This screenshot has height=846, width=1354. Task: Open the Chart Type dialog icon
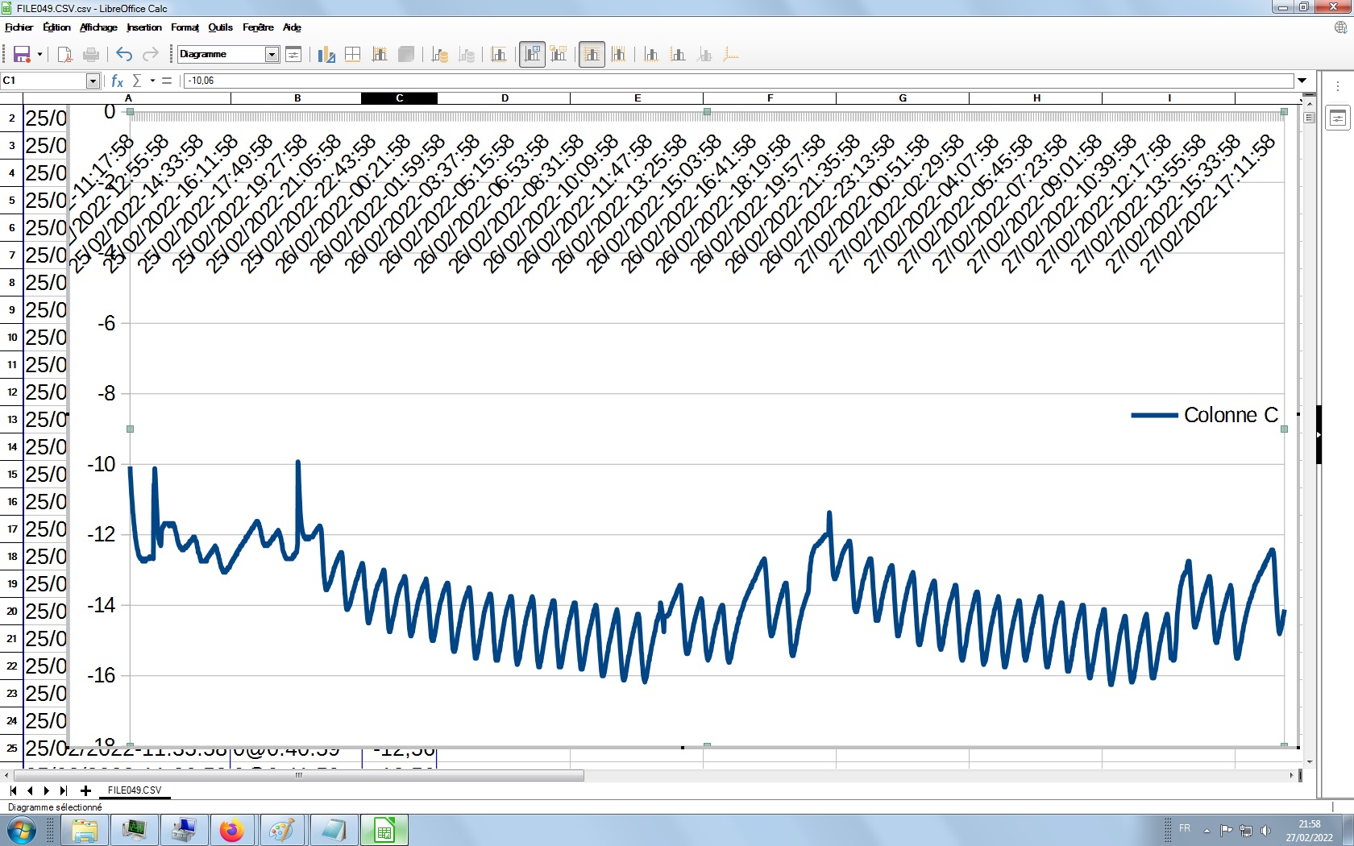click(x=326, y=55)
